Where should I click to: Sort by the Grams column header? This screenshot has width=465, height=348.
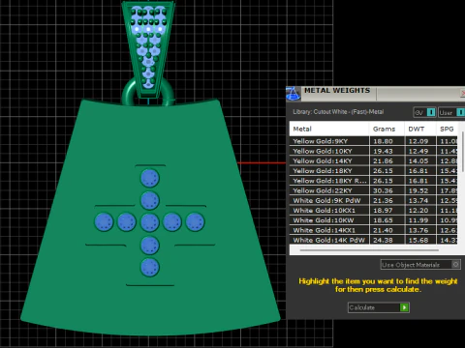click(387, 129)
